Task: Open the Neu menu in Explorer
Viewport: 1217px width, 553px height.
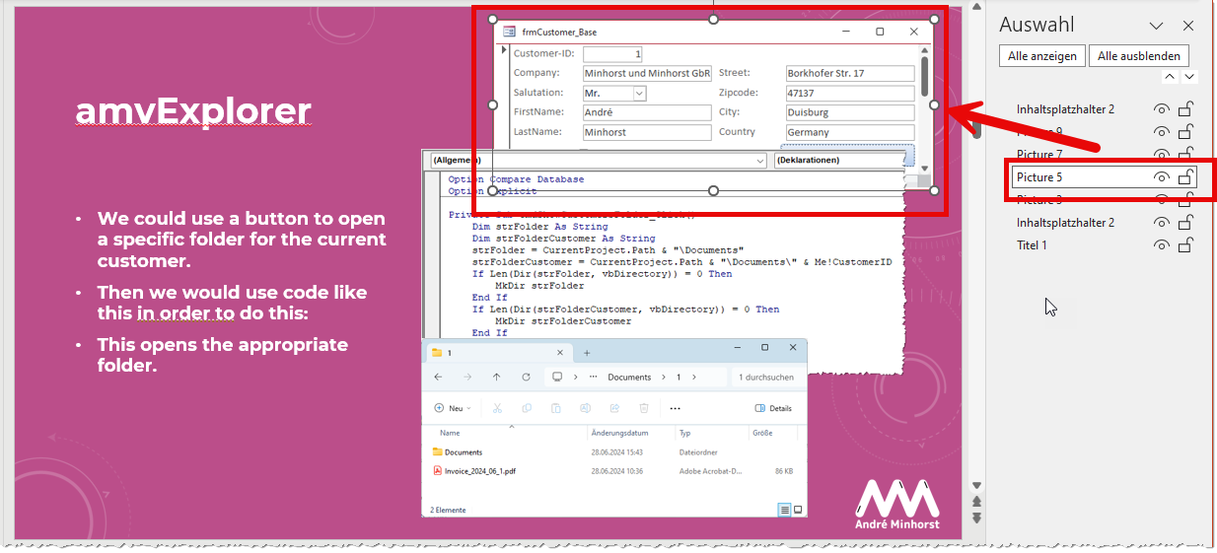Action: coord(453,408)
